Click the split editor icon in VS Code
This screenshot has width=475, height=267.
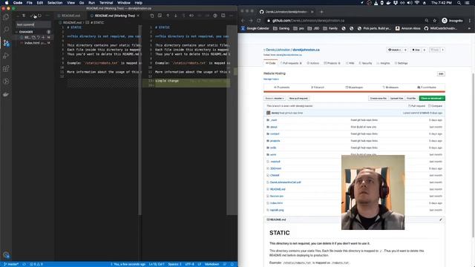point(223,16)
